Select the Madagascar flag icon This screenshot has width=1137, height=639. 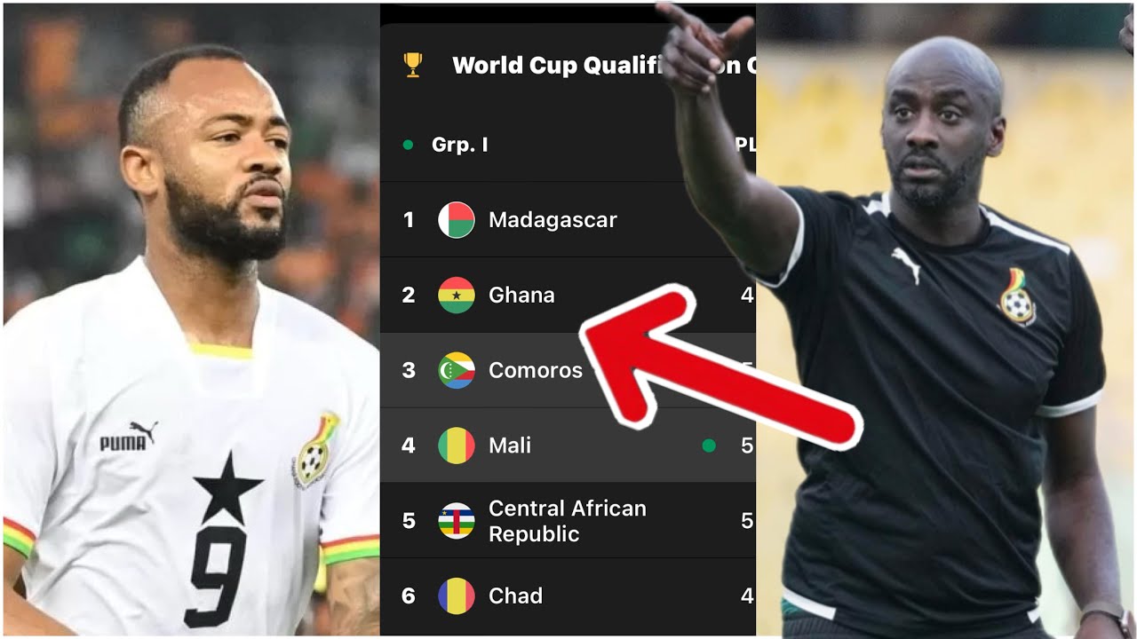click(x=457, y=220)
